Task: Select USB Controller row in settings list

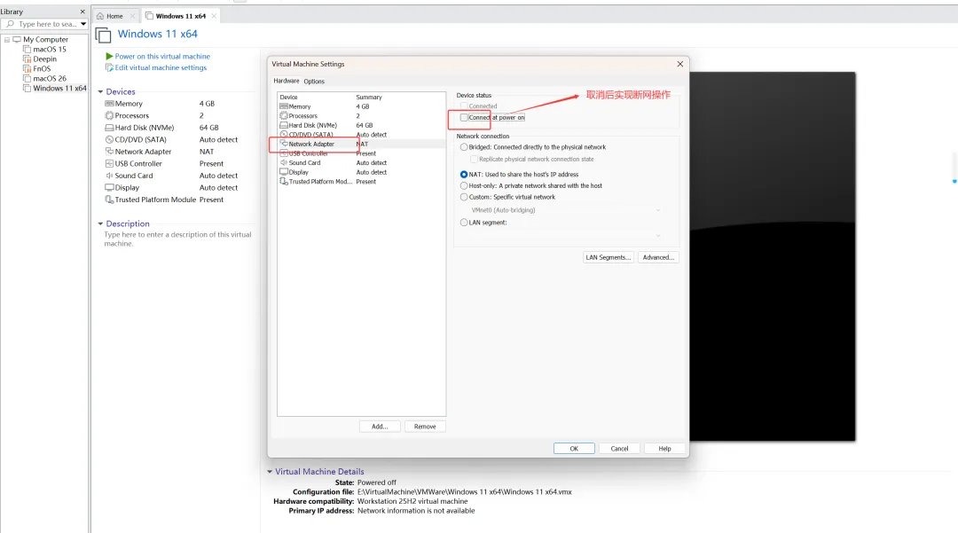Action: pos(361,153)
